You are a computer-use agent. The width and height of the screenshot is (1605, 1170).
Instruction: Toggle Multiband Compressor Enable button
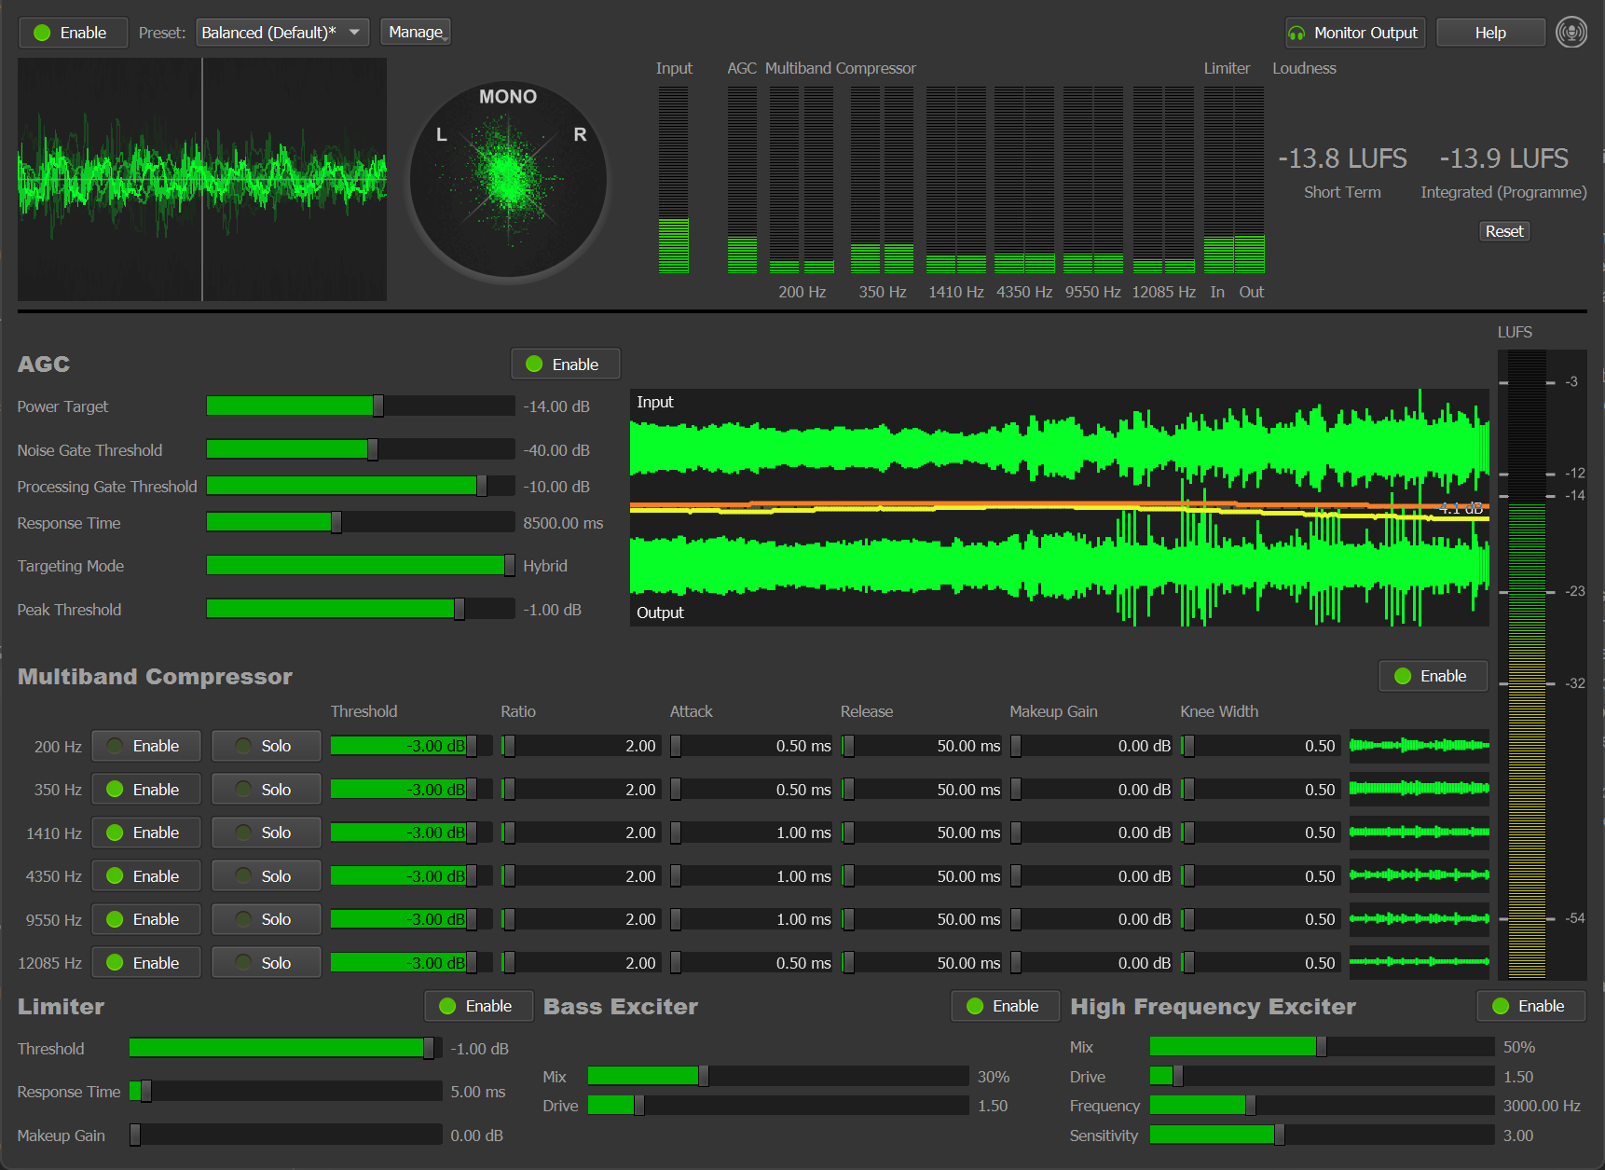click(1433, 676)
